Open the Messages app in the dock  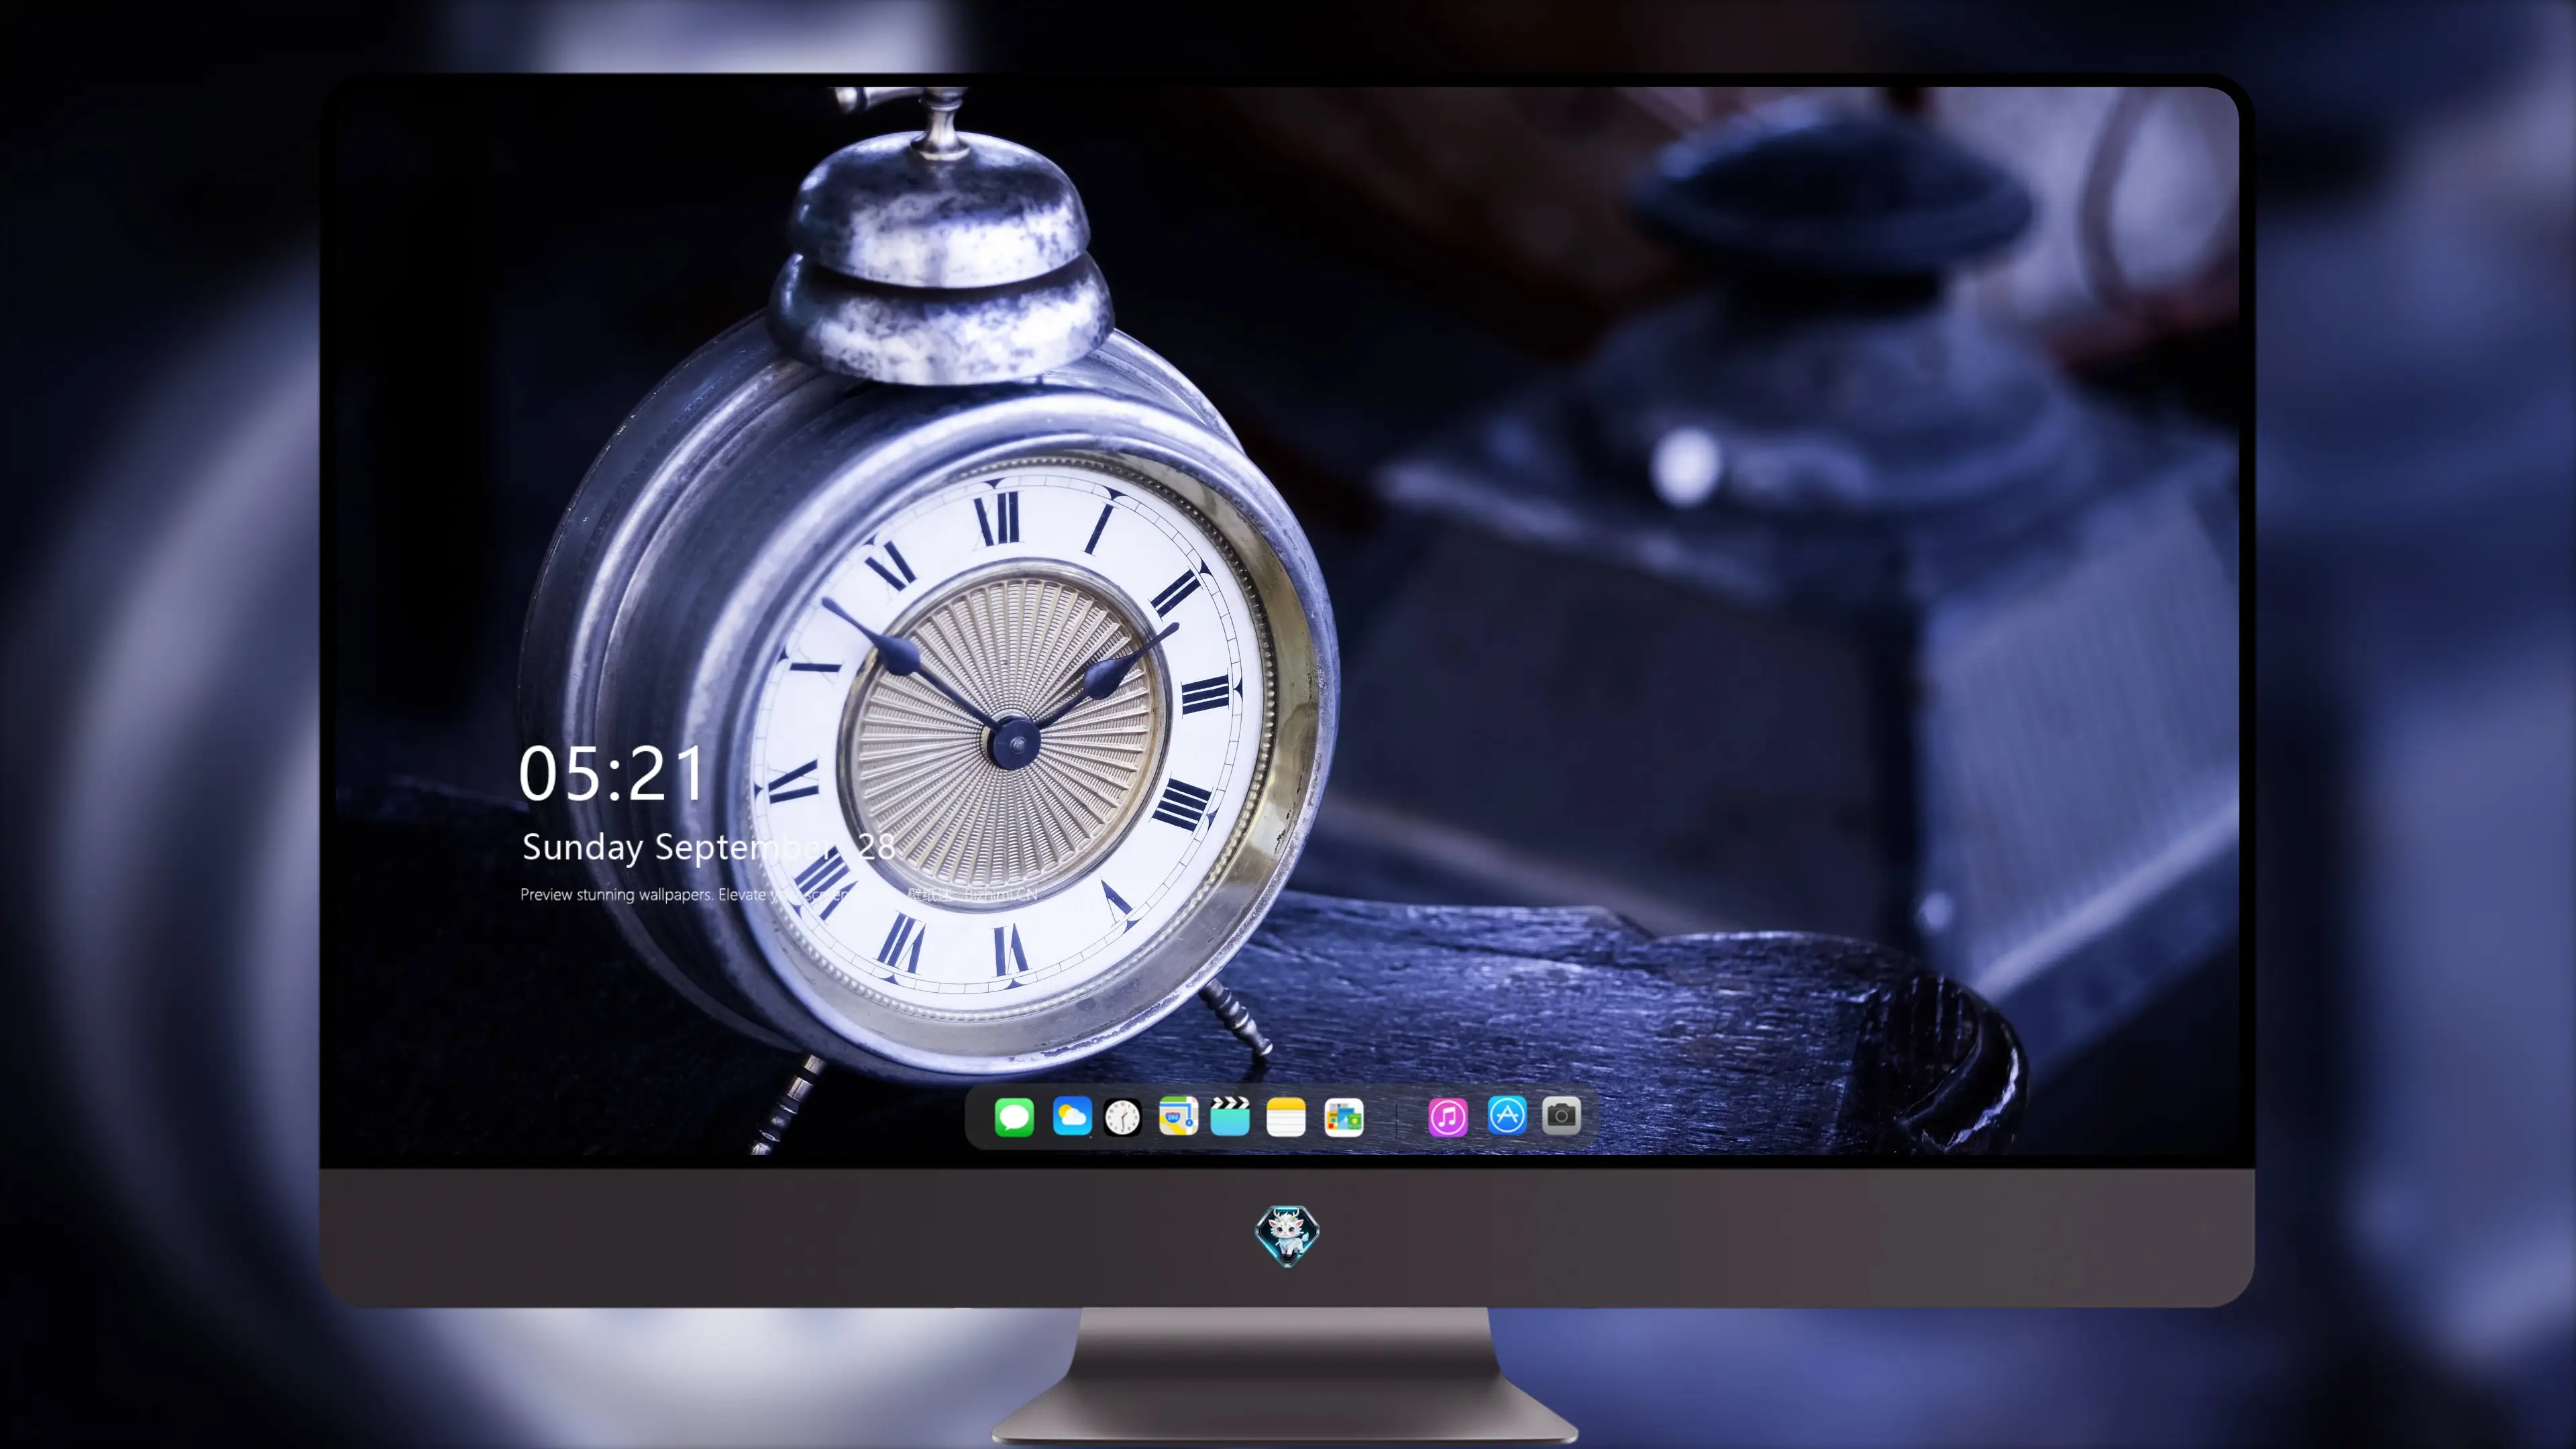pos(1014,1116)
